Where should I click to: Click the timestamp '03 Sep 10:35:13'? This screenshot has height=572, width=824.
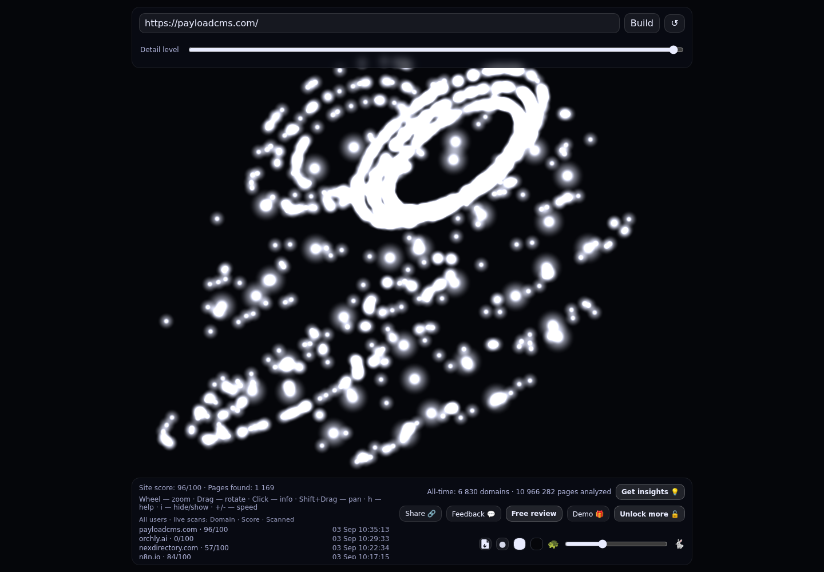pos(360,530)
